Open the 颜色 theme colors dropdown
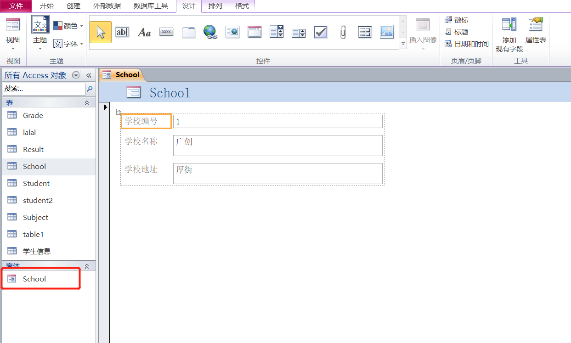This screenshot has height=343, width=571. click(x=68, y=26)
